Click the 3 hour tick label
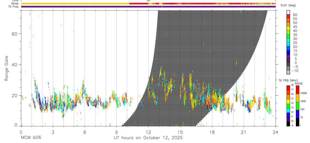Screen dimensions: 310x143 [x=53, y=132]
